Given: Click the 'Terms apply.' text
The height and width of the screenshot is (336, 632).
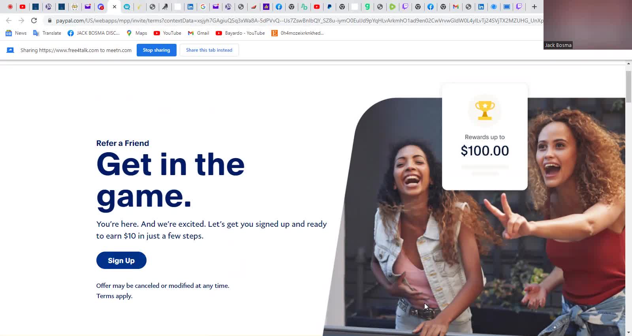Looking at the screenshot, I should (x=115, y=296).
